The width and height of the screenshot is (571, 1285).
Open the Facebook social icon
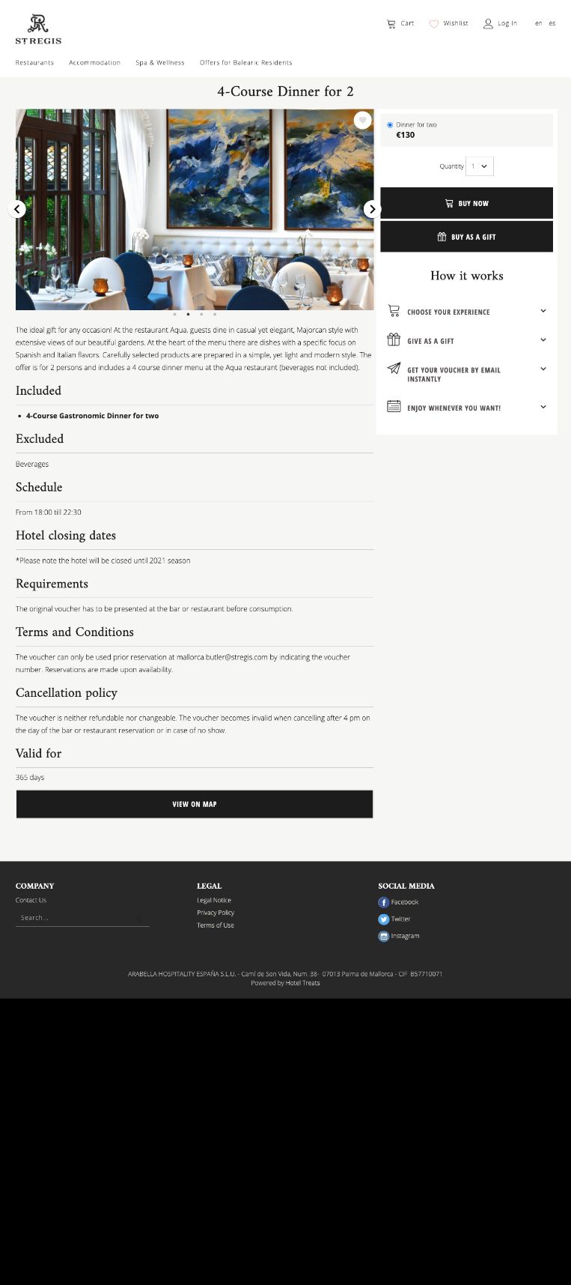384,902
